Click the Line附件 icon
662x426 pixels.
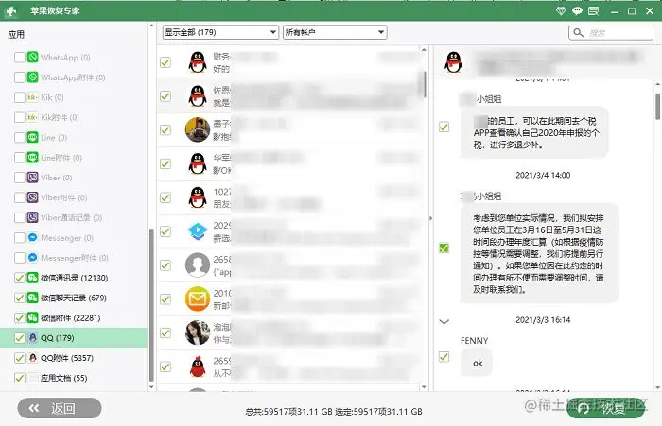click(32, 158)
